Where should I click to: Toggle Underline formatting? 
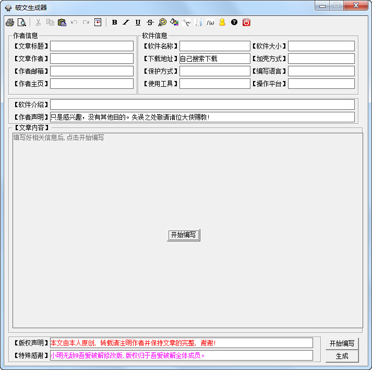138,22
